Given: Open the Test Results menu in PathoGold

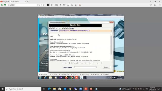Looking at the screenshot, I should point(47,17).
